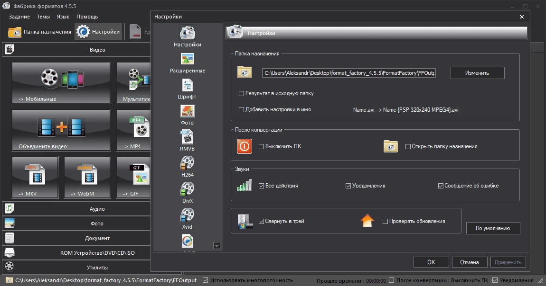Click the По умолчанию button
Screen dimensions: 546x286
point(493,228)
